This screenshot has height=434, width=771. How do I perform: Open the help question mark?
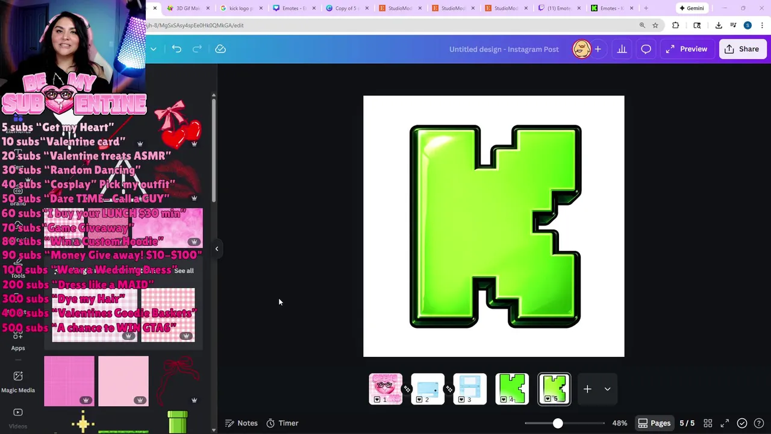(x=760, y=423)
